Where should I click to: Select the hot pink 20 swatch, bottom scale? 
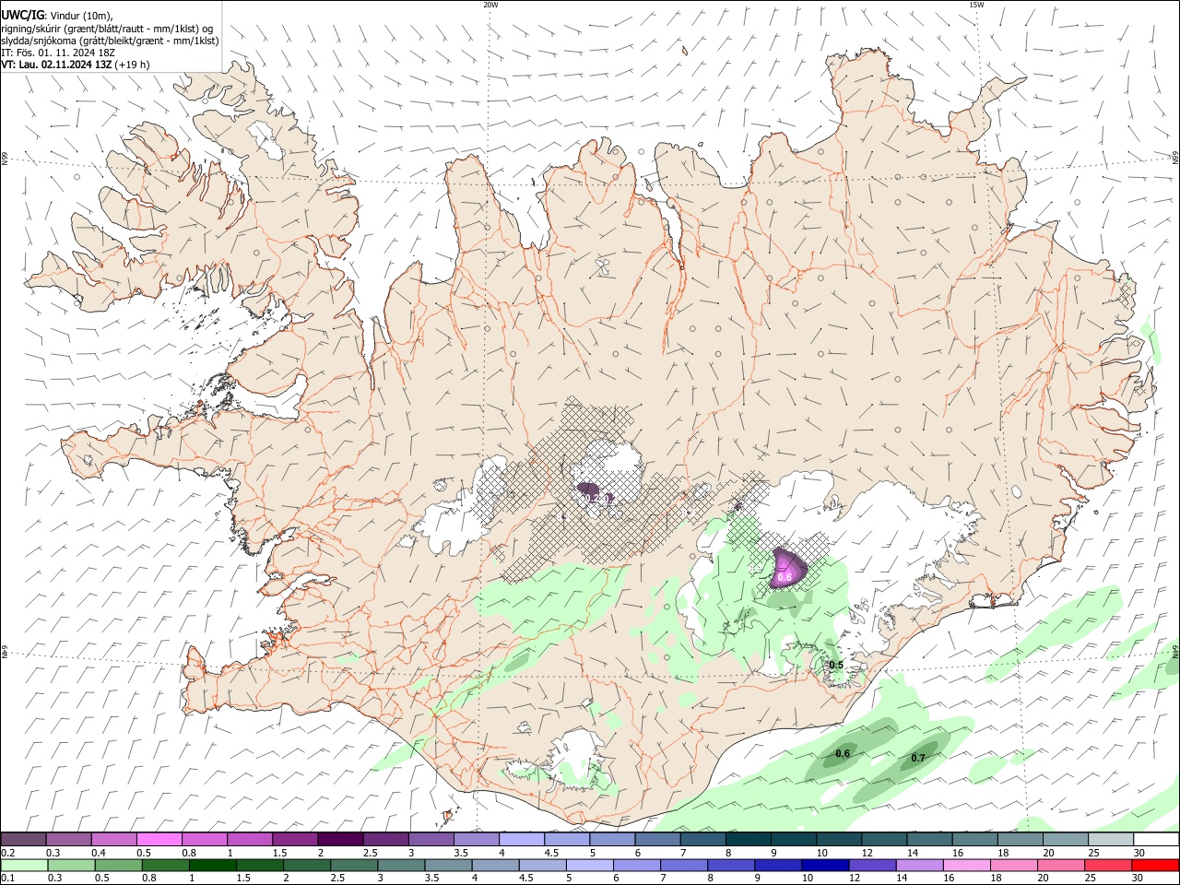(1060, 866)
